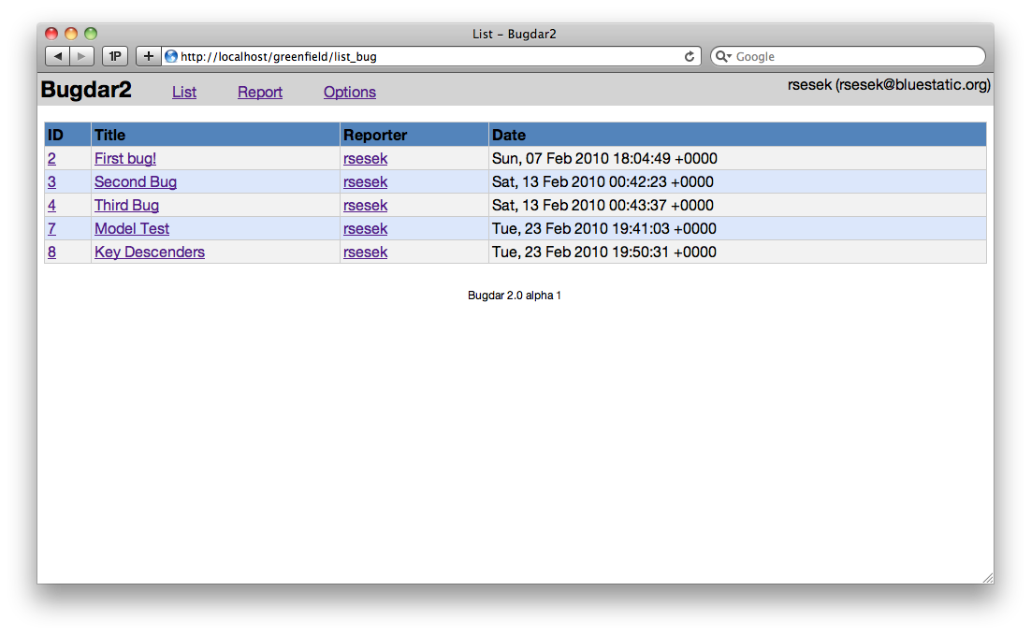Focus the localhost URL address field
The image size is (1031, 635).
pyautogui.click(x=421, y=56)
